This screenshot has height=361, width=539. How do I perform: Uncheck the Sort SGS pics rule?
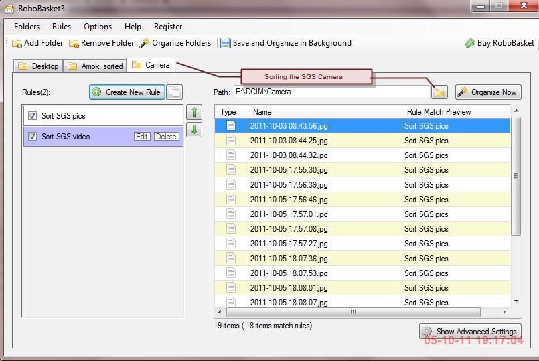click(x=32, y=115)
